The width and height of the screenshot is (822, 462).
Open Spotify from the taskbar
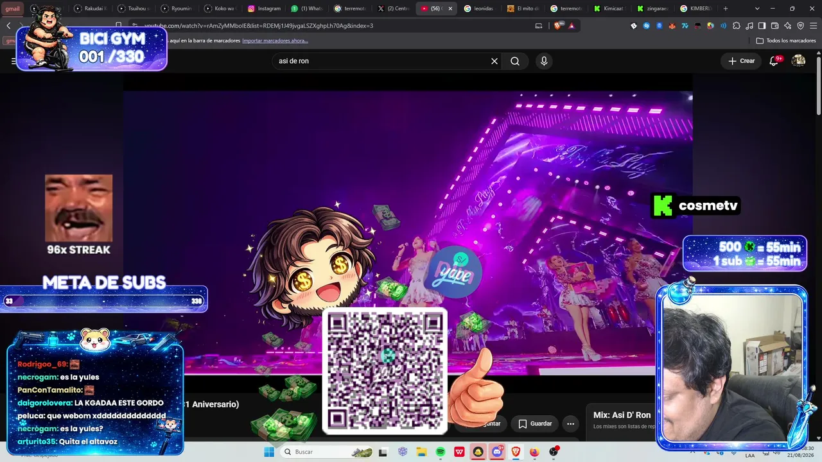pyautogui.click(x=441, y=452)
